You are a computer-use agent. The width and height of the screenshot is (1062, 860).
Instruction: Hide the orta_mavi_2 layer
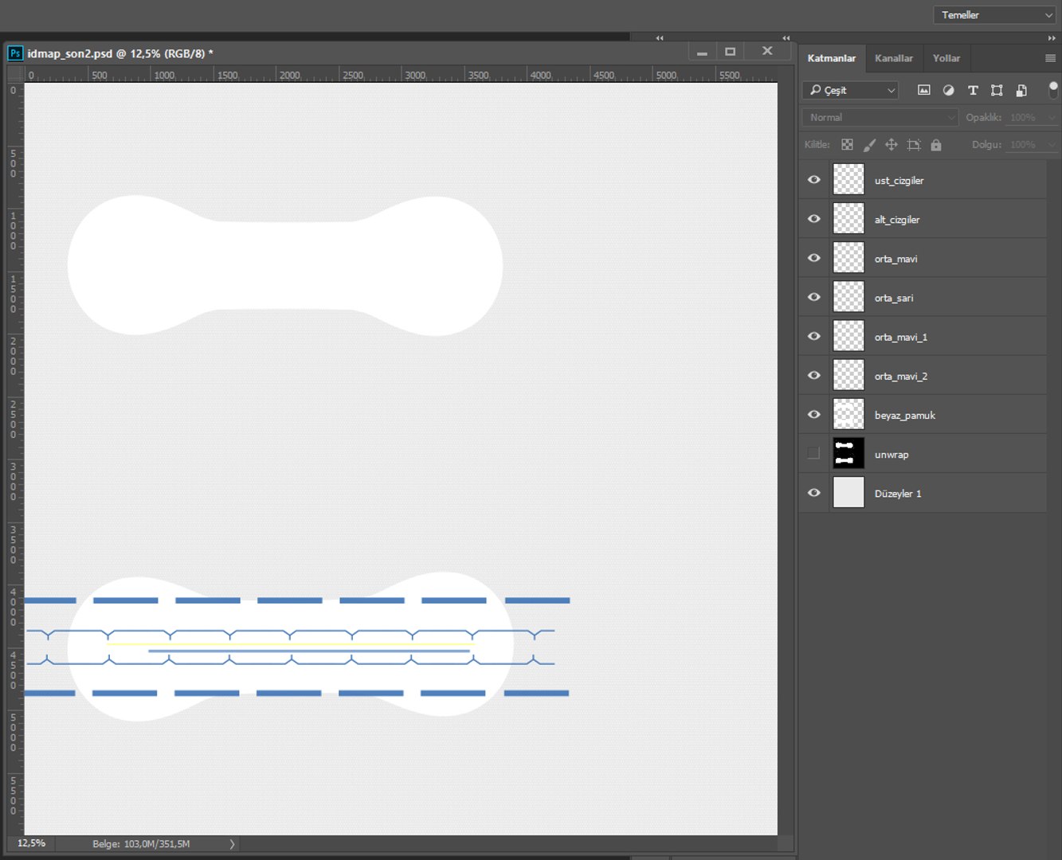click(x=813, y=375)
